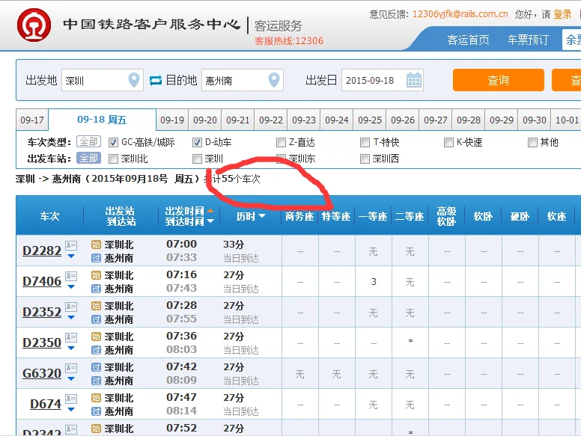Open the D2282 train number link
Viewport: 581px width, 436px height.
coord(42,251)
